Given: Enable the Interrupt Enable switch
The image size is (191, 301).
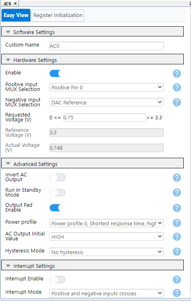Looking at the screenshot, I should pos(57,280).
